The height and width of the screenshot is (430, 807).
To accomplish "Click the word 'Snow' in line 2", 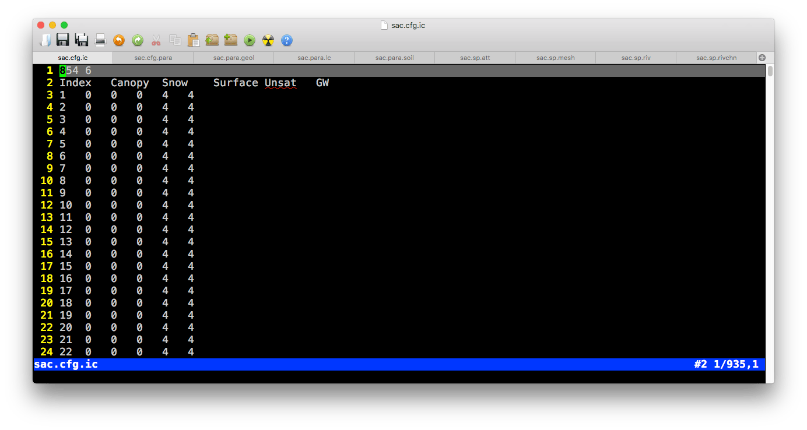I will (175, 83).
